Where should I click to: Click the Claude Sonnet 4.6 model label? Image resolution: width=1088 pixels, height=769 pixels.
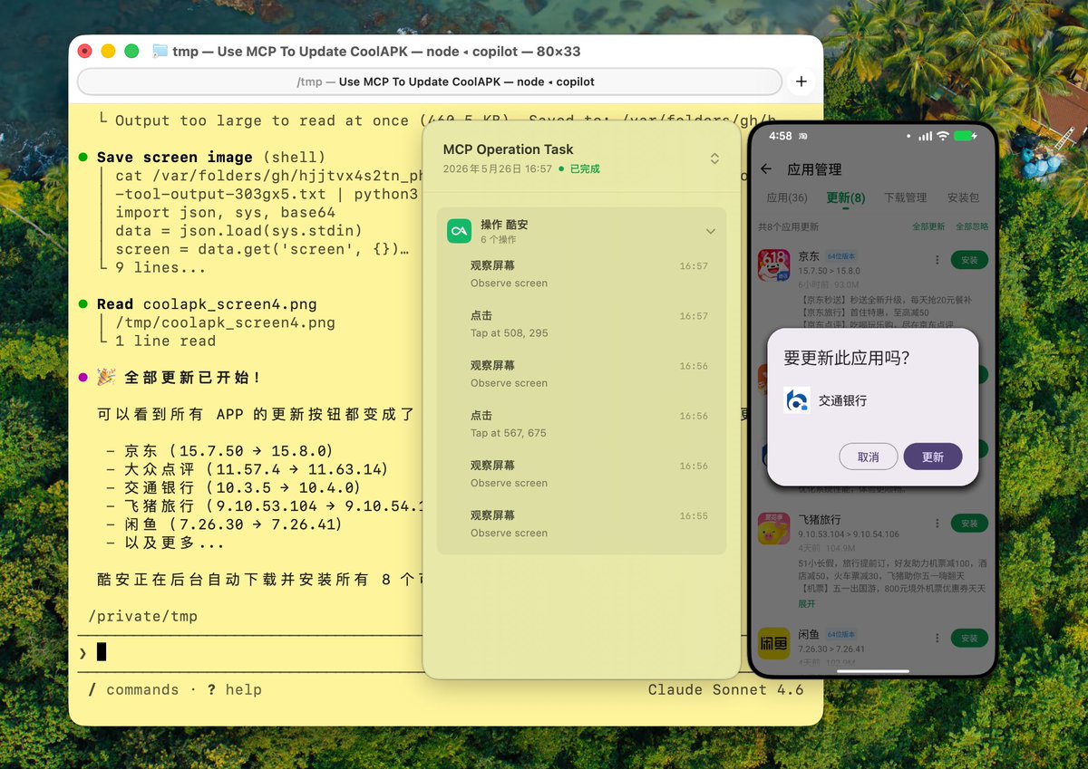tap(725, 690)
